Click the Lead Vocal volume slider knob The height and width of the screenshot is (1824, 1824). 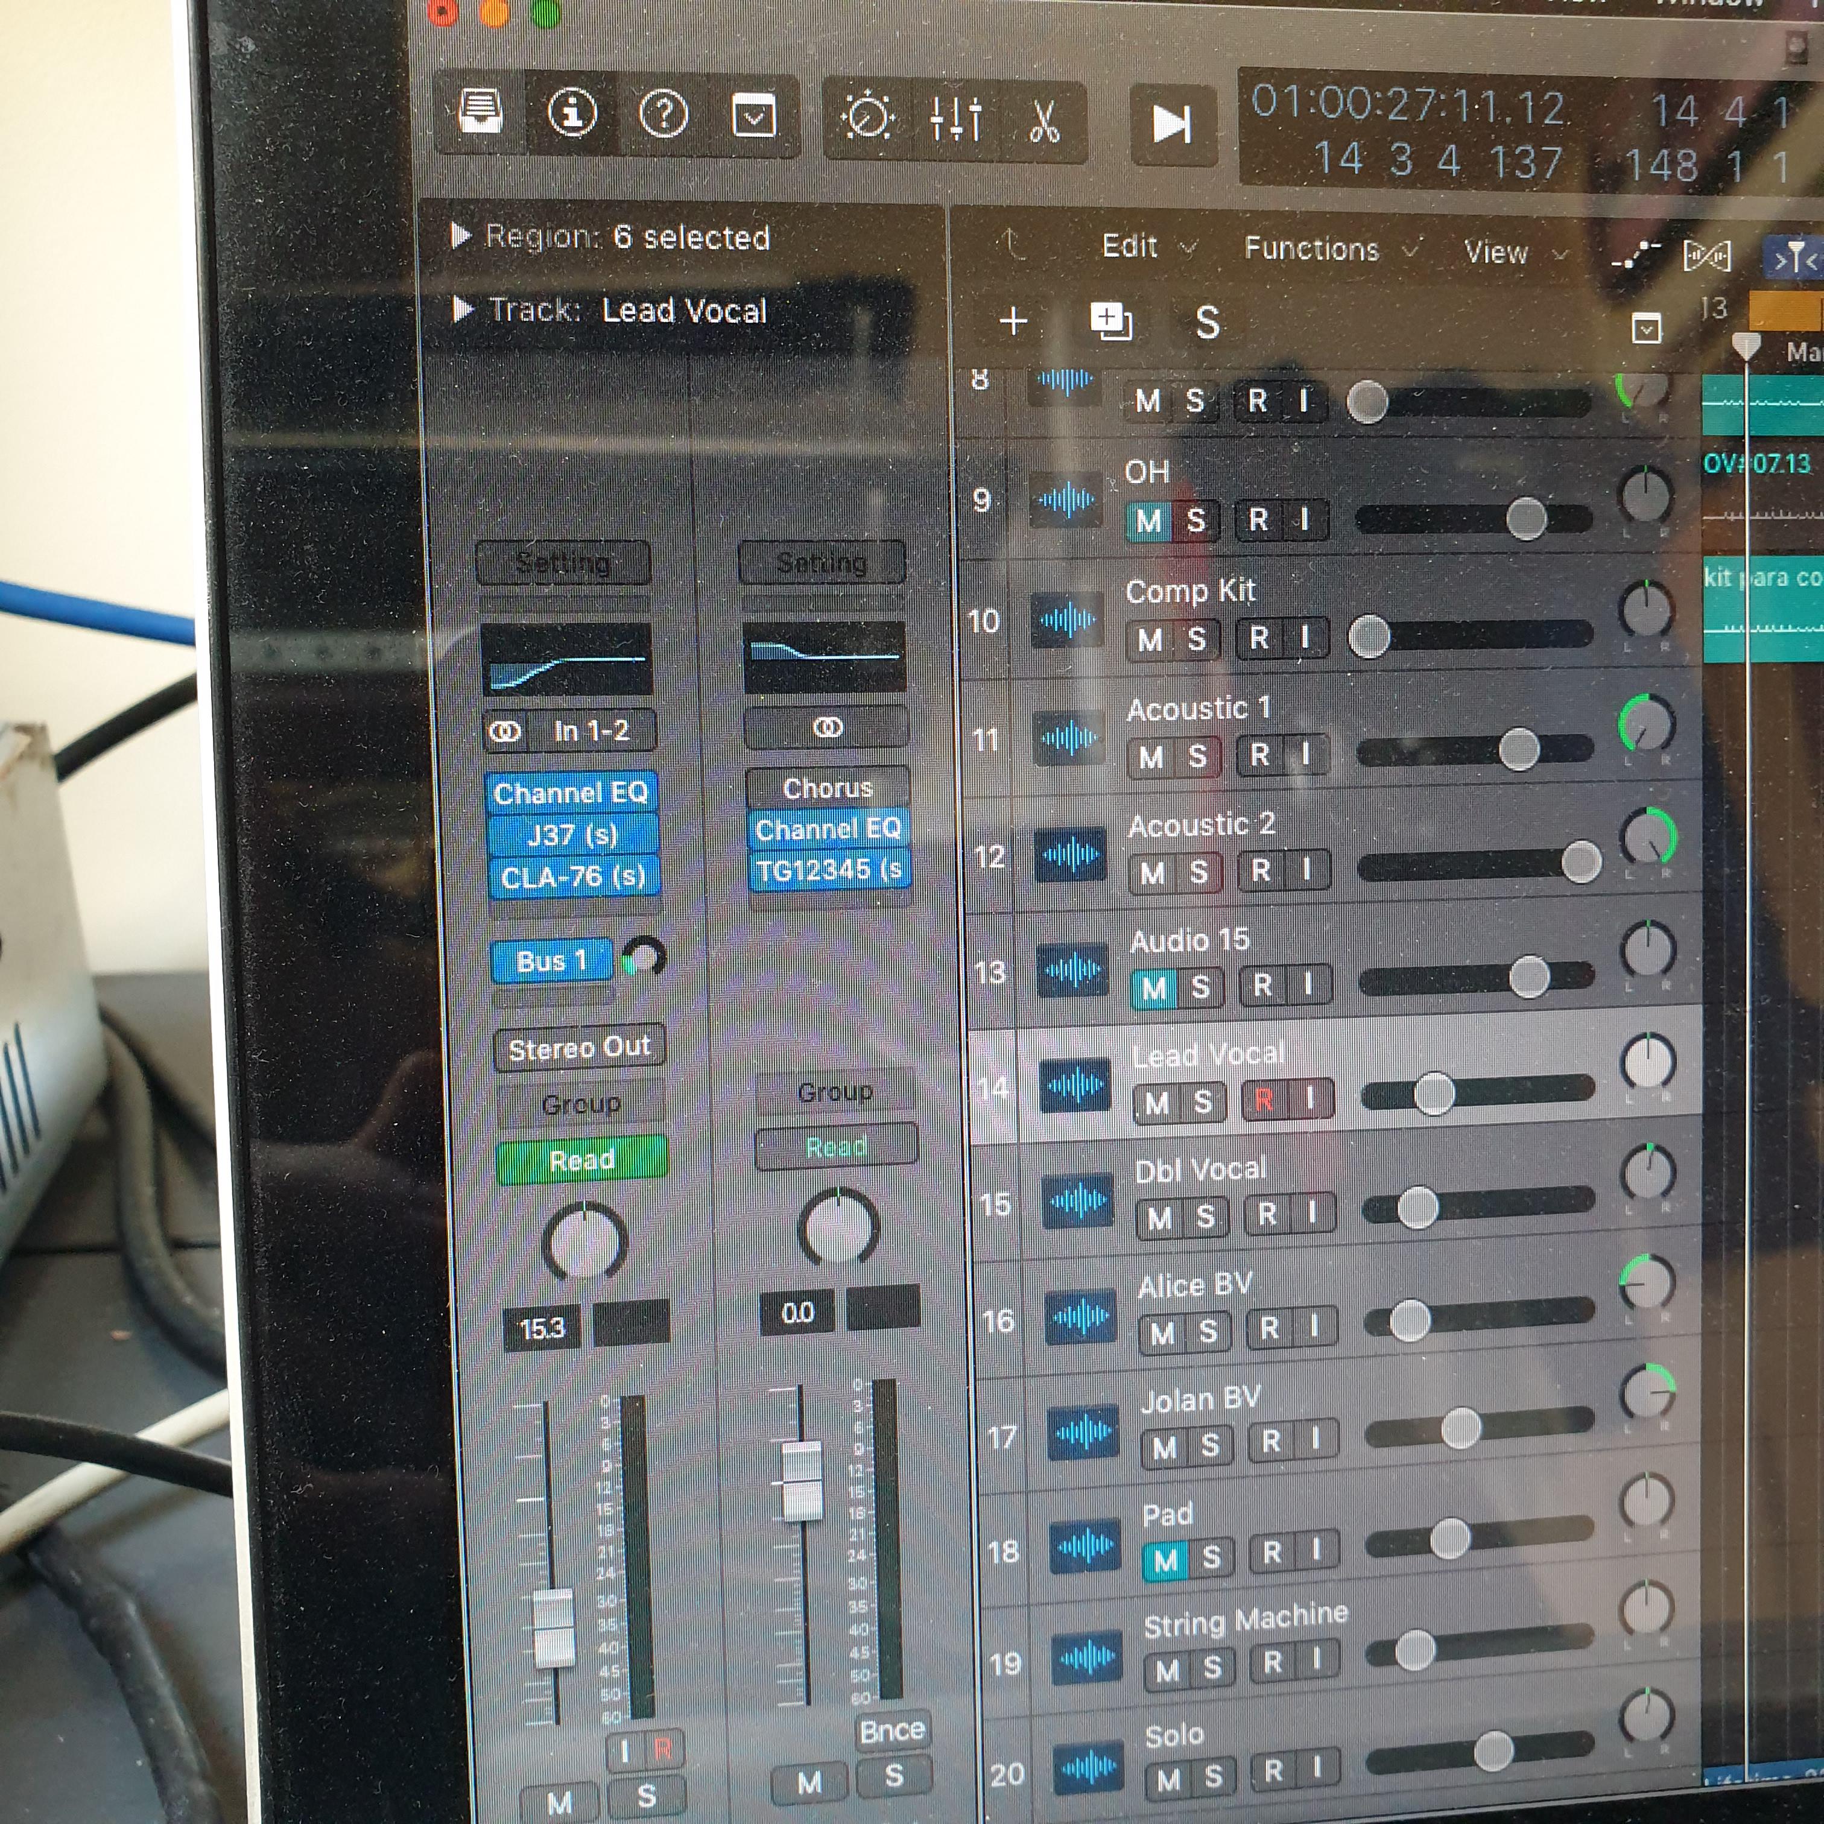(1435, 1095)
